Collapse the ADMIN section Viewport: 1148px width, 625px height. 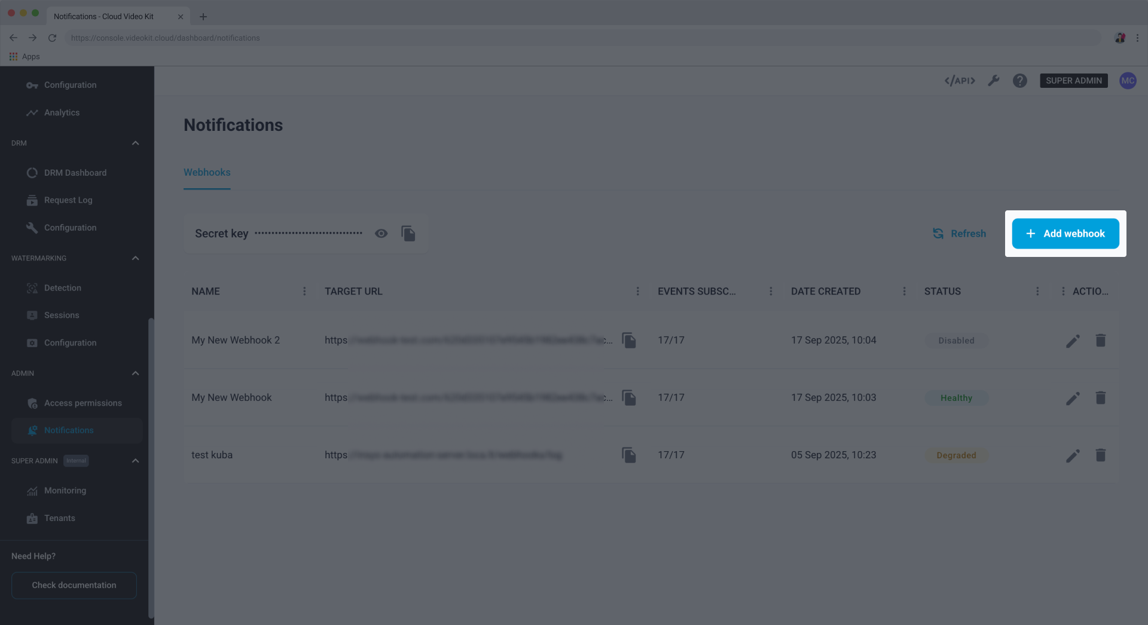pos(135,373)
